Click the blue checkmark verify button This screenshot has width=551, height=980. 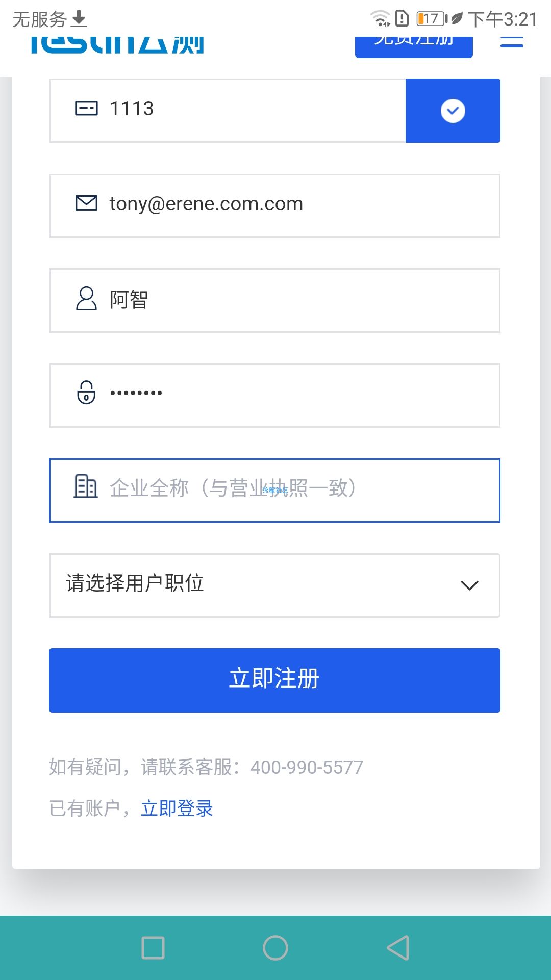point(453,111)
